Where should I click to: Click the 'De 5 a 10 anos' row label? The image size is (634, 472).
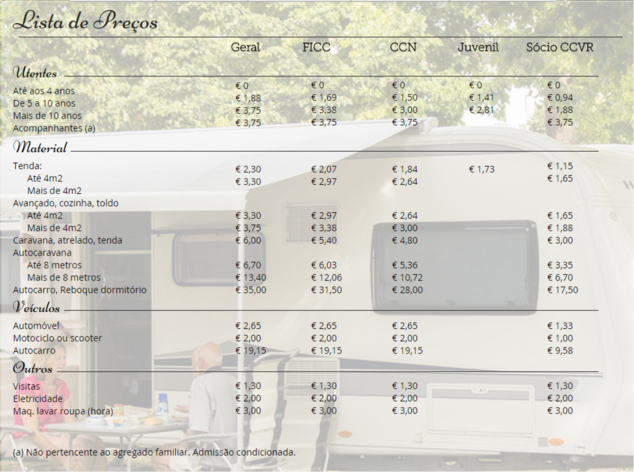[44, 103]
